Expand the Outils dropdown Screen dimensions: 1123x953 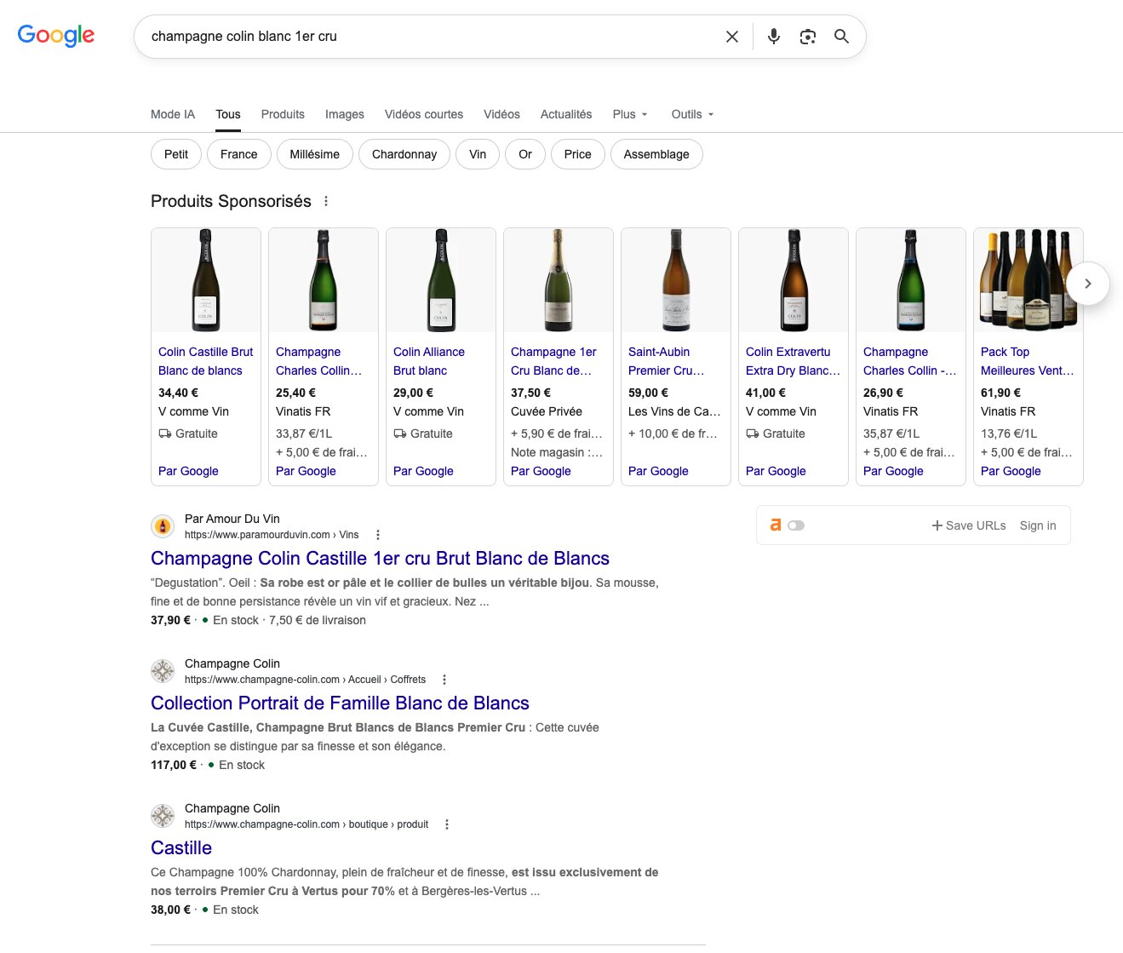(x=693, y=114)
